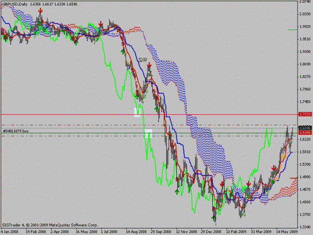This screenshot has width=313, height=235.
Task: Select the red down arrow above the February 2008 high
Action: click(x=41, y=11)
